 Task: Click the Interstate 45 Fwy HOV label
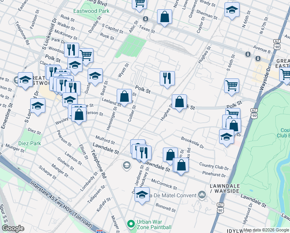(61, 205)
